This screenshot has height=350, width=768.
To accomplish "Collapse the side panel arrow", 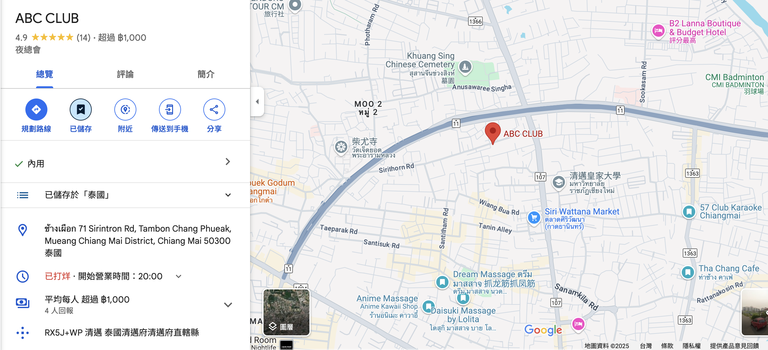I will (x=257, y=102).
